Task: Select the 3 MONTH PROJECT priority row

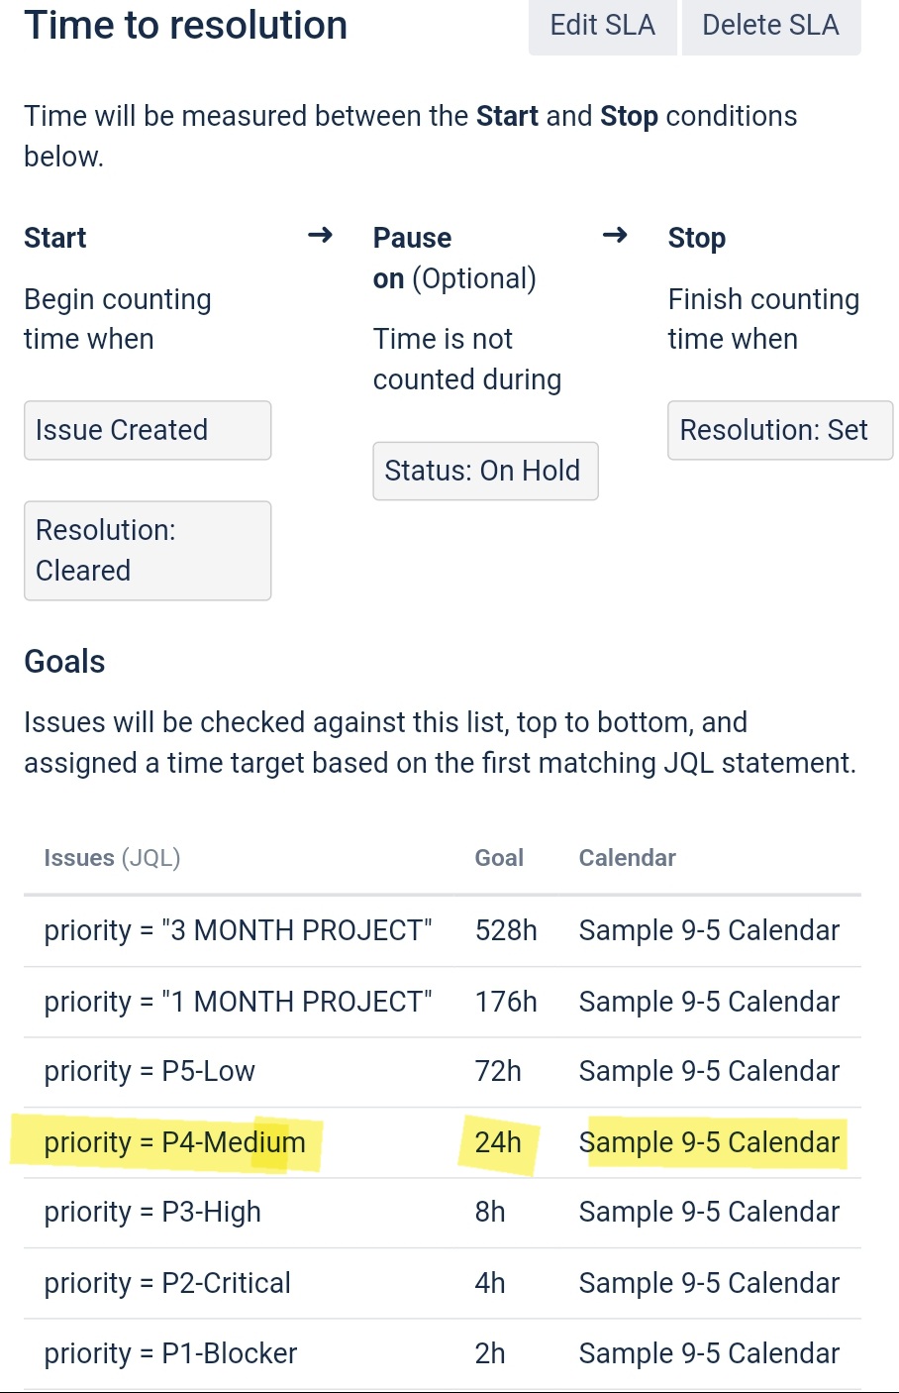Action: pos(443,930)
